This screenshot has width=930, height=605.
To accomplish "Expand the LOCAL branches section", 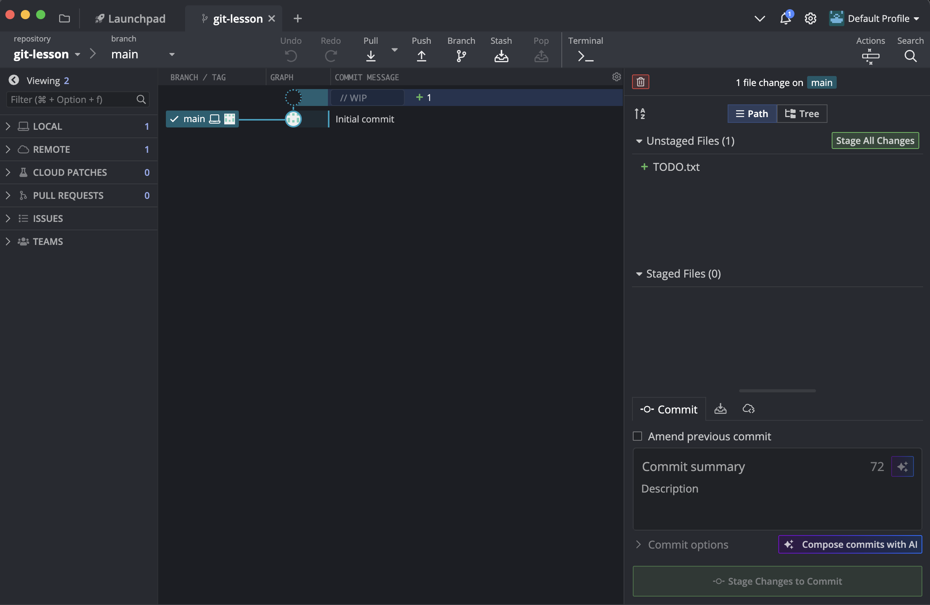I will [8, 126].
